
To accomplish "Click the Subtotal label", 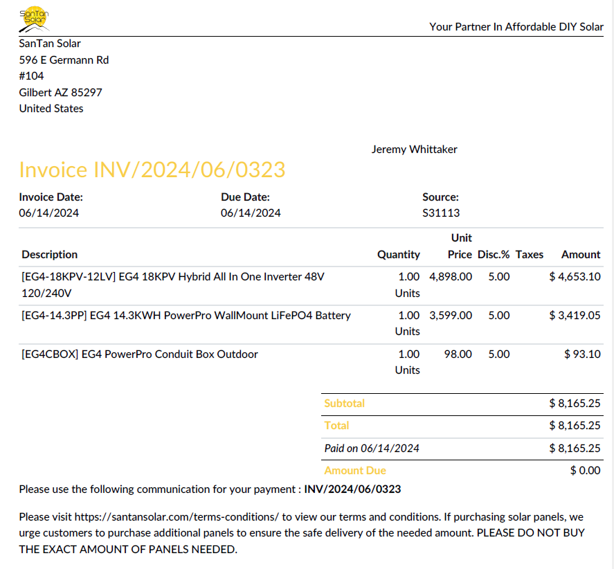I will coord(344,403).
